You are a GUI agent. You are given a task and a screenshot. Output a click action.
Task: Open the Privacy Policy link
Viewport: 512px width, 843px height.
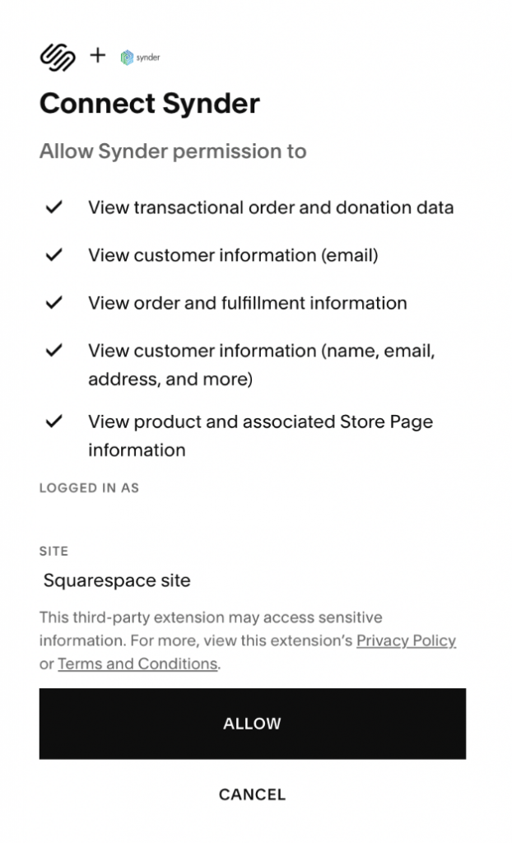407,640
